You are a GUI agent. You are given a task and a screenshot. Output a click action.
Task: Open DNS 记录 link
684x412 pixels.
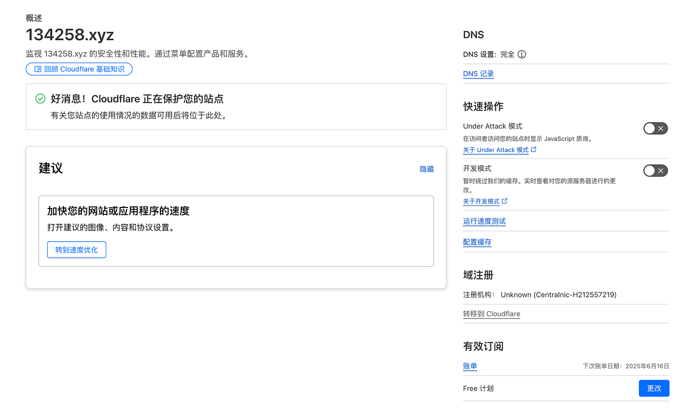[479, 74]
